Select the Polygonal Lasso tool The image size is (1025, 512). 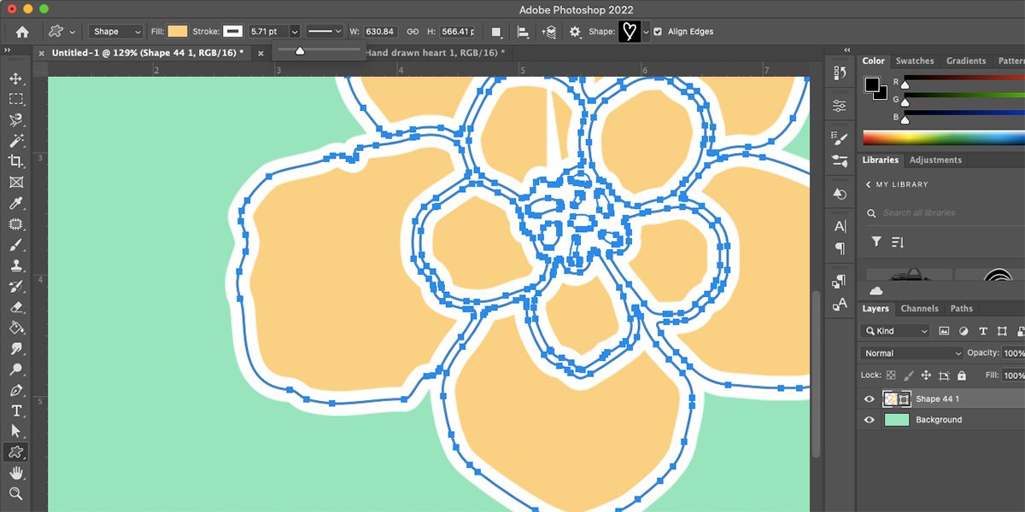(16, 119)
